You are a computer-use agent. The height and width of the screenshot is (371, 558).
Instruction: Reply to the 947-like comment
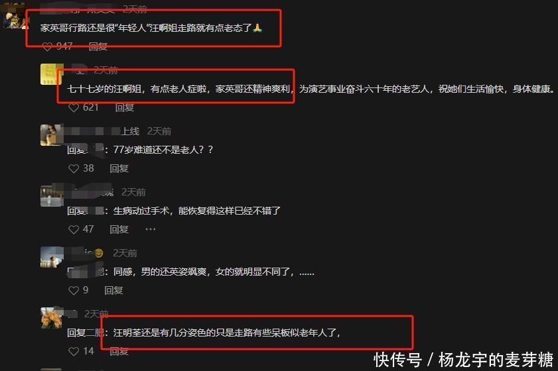98,46
